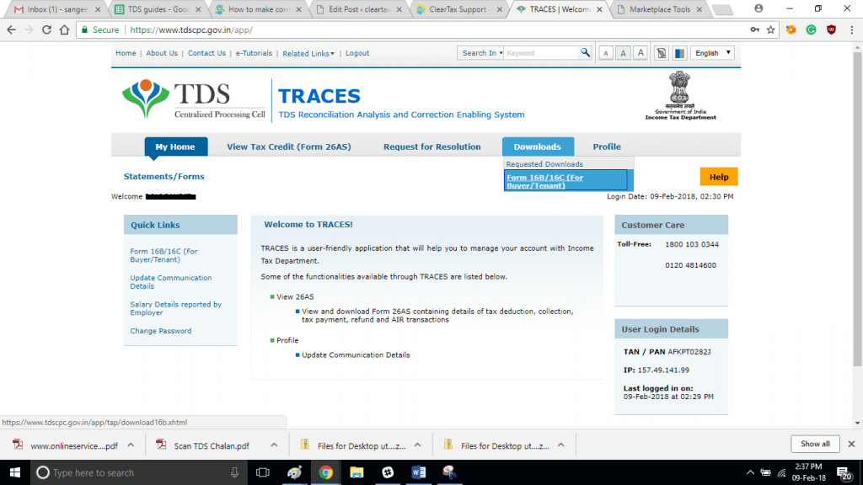Click the search magnifier icon
863x485 pixels.
pyautogui.click(x=585, y=53)
